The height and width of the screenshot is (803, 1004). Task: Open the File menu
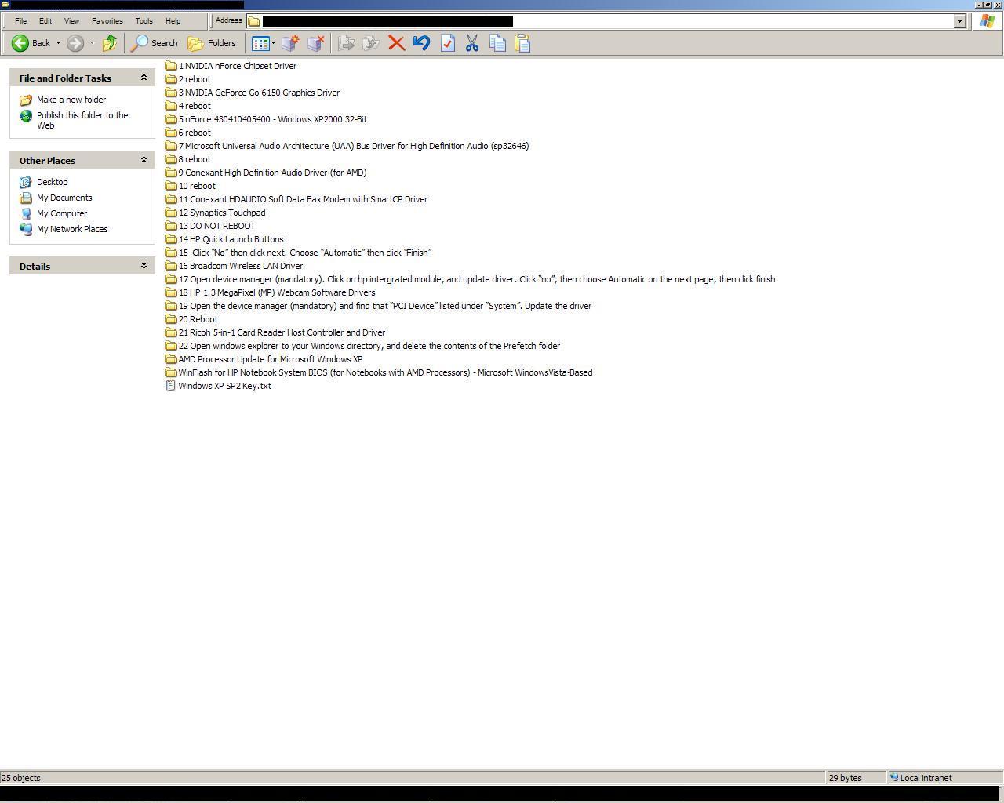coord(21,20)
